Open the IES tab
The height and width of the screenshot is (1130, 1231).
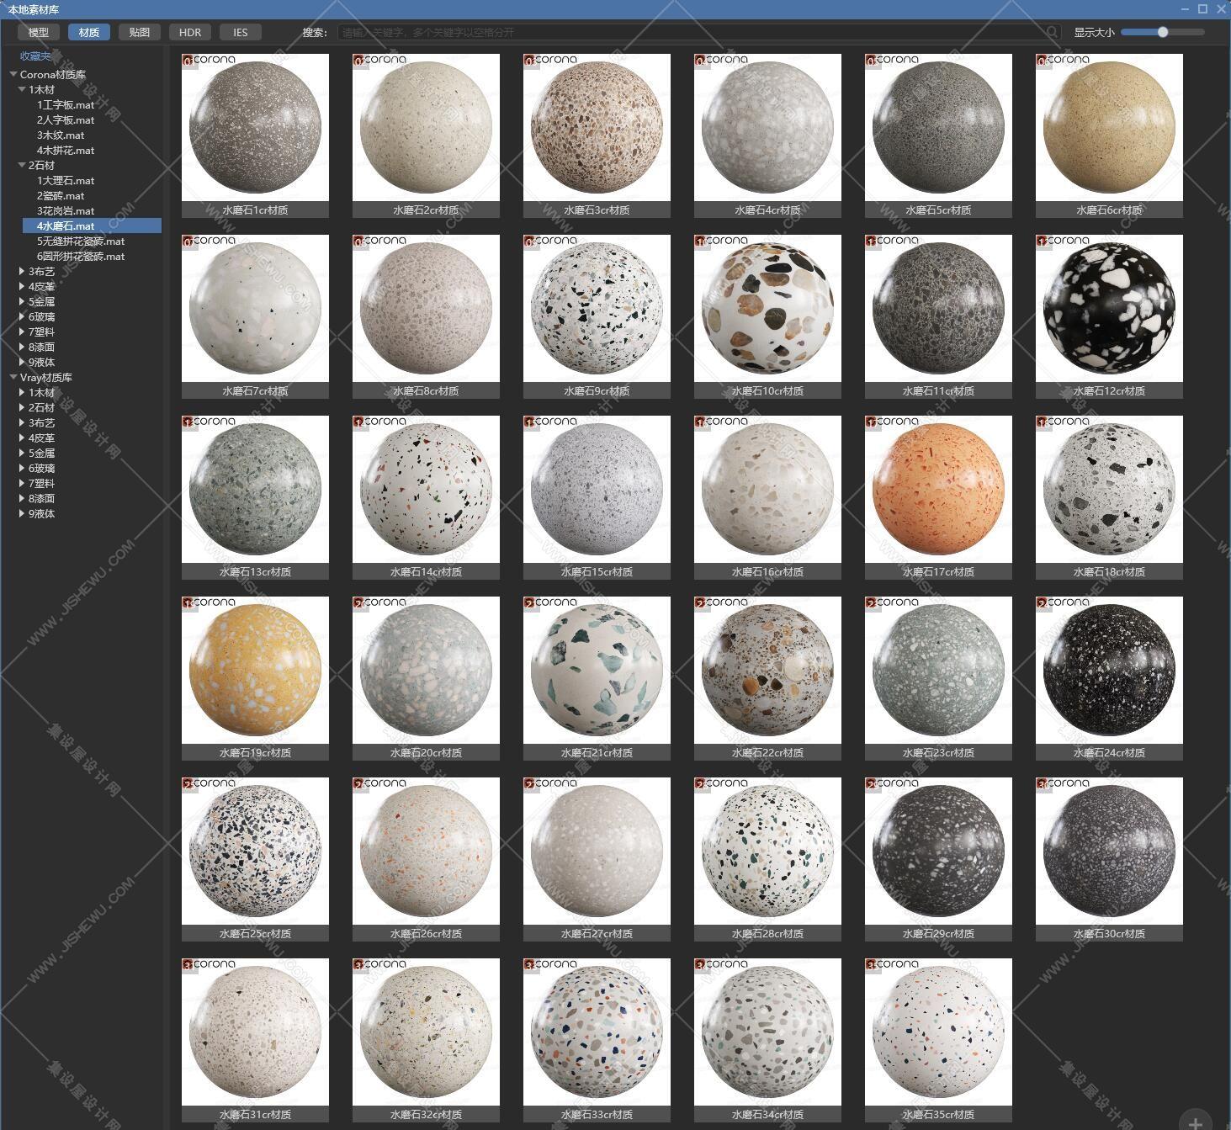pyautogui.click(x=241, y=32)
